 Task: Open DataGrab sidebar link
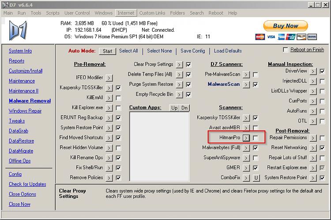point(19,131)
